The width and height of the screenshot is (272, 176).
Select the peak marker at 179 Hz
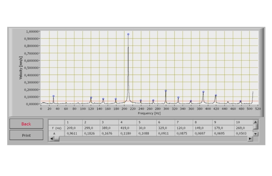116,99
